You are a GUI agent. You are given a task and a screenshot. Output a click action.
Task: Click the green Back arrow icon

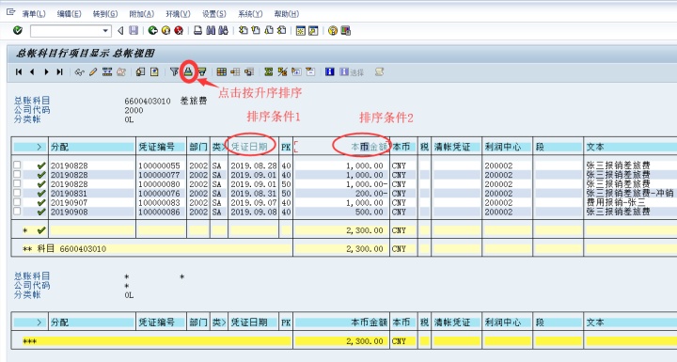pos(153,31)
